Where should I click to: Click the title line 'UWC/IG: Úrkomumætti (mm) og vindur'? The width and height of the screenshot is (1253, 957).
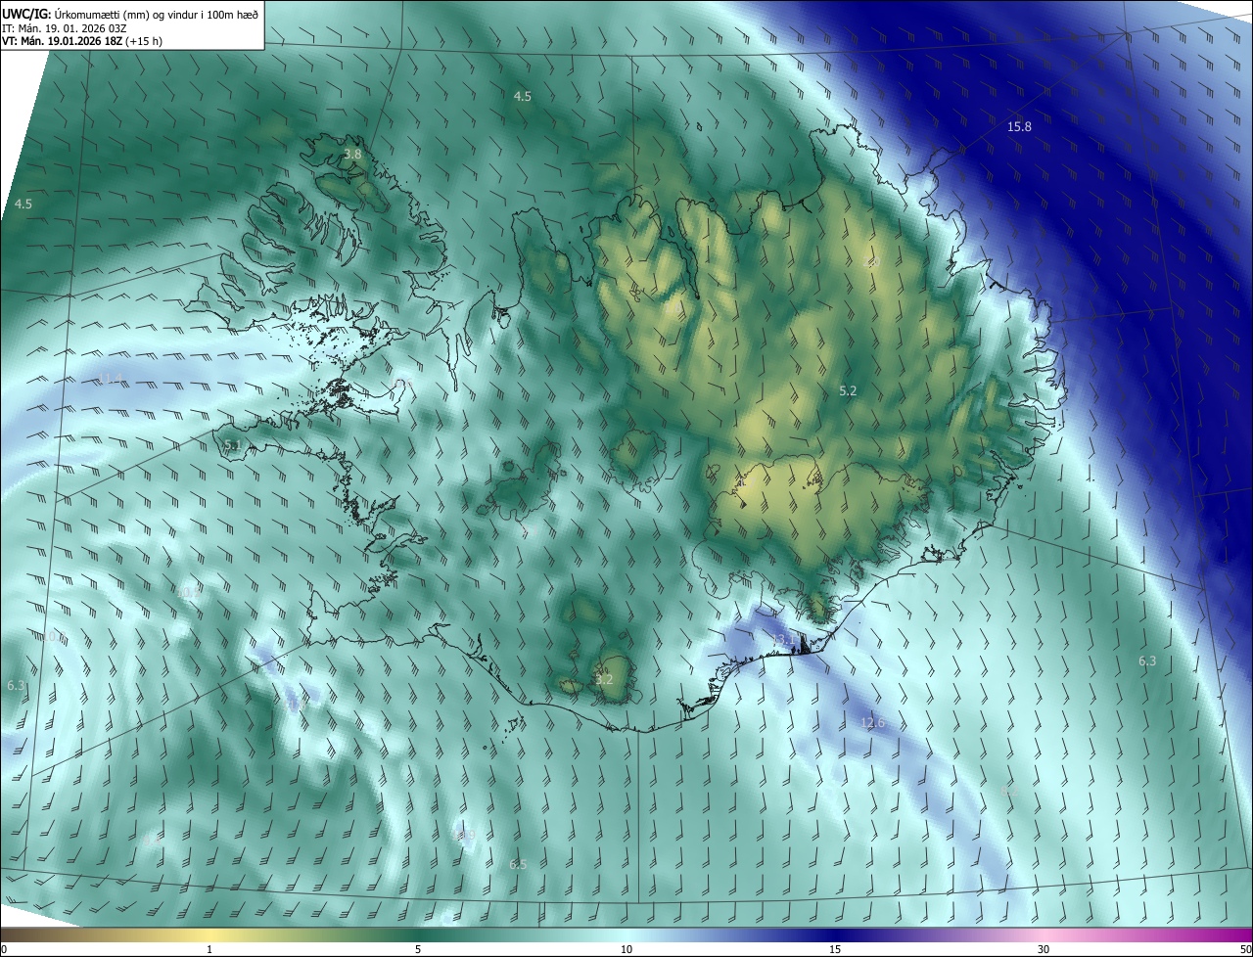[130, 13]
